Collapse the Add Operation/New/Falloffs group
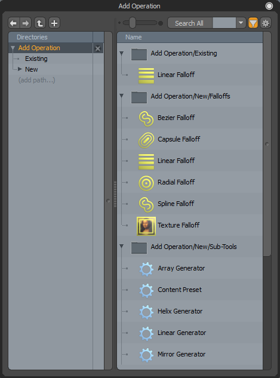 (x=121, y=96)
